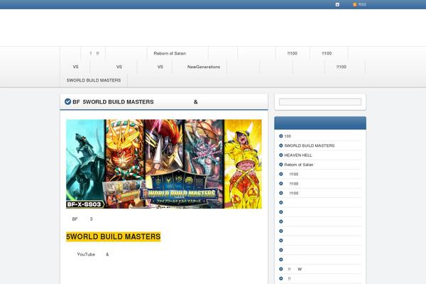Click the bullet icon beside sidebar "100"
Viewport: 426px width, 284px height.
(x=281, y=136)
